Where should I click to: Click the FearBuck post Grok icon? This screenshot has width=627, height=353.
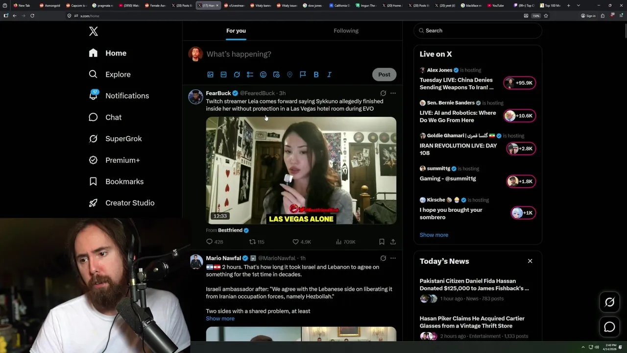(383, 93)
